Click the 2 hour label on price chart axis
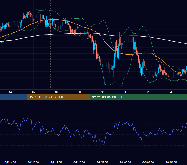The width and height of the screenshot is (187, 165). (148, 92)
